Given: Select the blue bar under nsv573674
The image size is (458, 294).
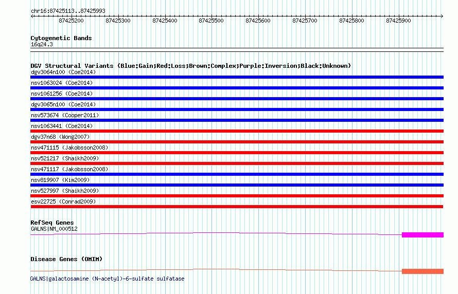Looking at the screenshot, I should (237, 120).
